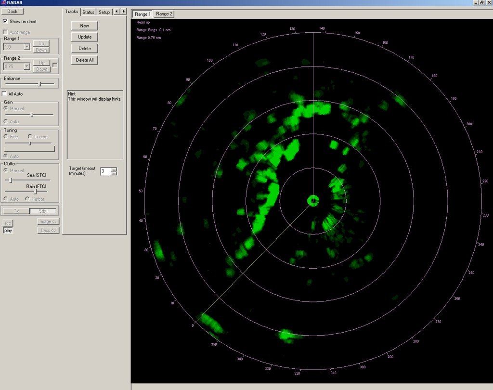Click the Delete track button
Image resolution: width=493 pixels, height=390 pixels.
pyautogui.click(x=84, y=49)
